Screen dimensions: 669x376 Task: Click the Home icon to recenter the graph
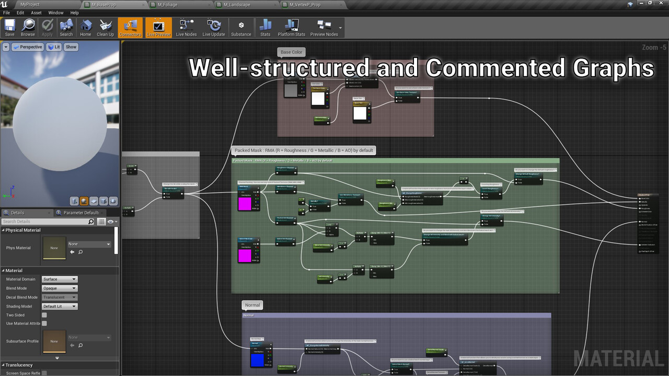(x=86, y=28)
